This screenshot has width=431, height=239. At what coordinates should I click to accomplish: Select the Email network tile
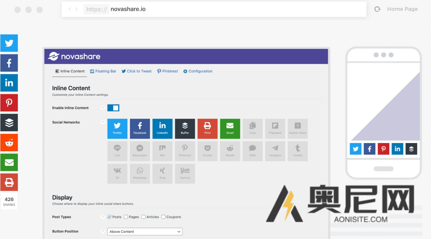[x=230, y=129]
